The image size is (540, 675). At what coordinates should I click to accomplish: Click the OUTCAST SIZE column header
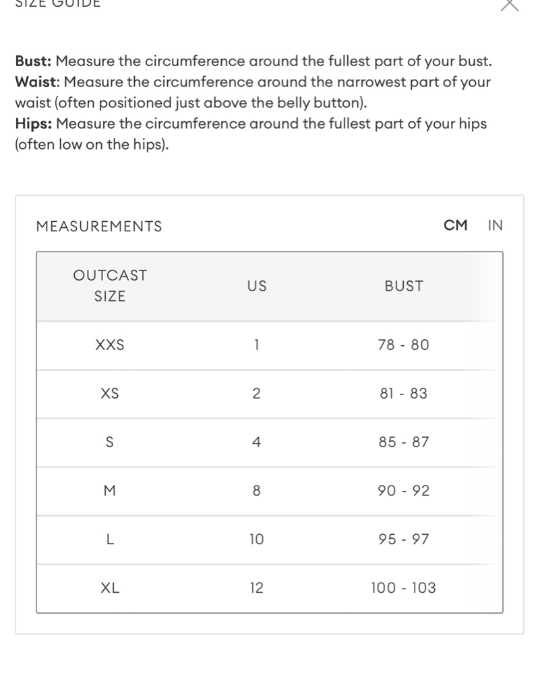[x=110, y=286]
